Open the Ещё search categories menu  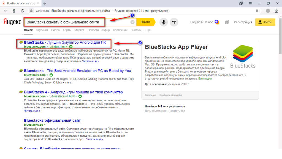click(148, 30)
